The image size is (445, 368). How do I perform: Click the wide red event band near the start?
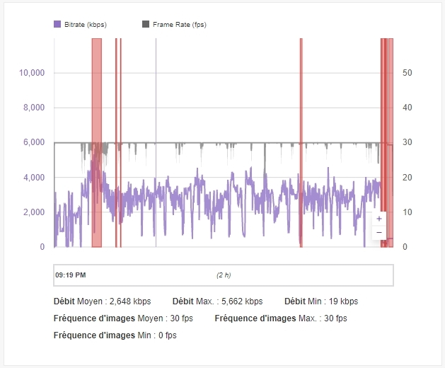point(97,143)
